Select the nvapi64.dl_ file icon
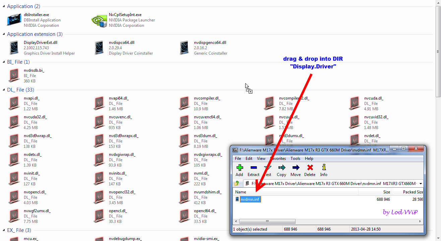The height and width of the screenshot is (241, 441). click(x=99, y=104)
